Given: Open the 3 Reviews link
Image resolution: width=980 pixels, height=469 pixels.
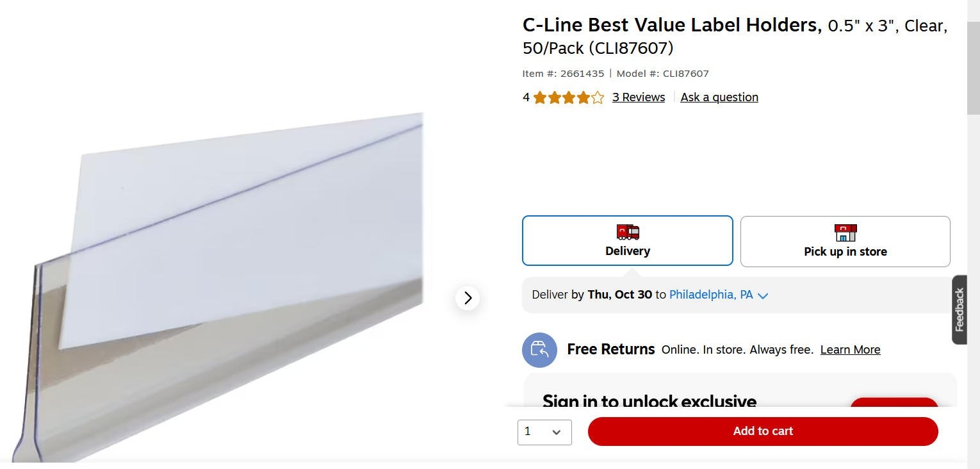Looking at the screenshot, I should click(638, 97).
